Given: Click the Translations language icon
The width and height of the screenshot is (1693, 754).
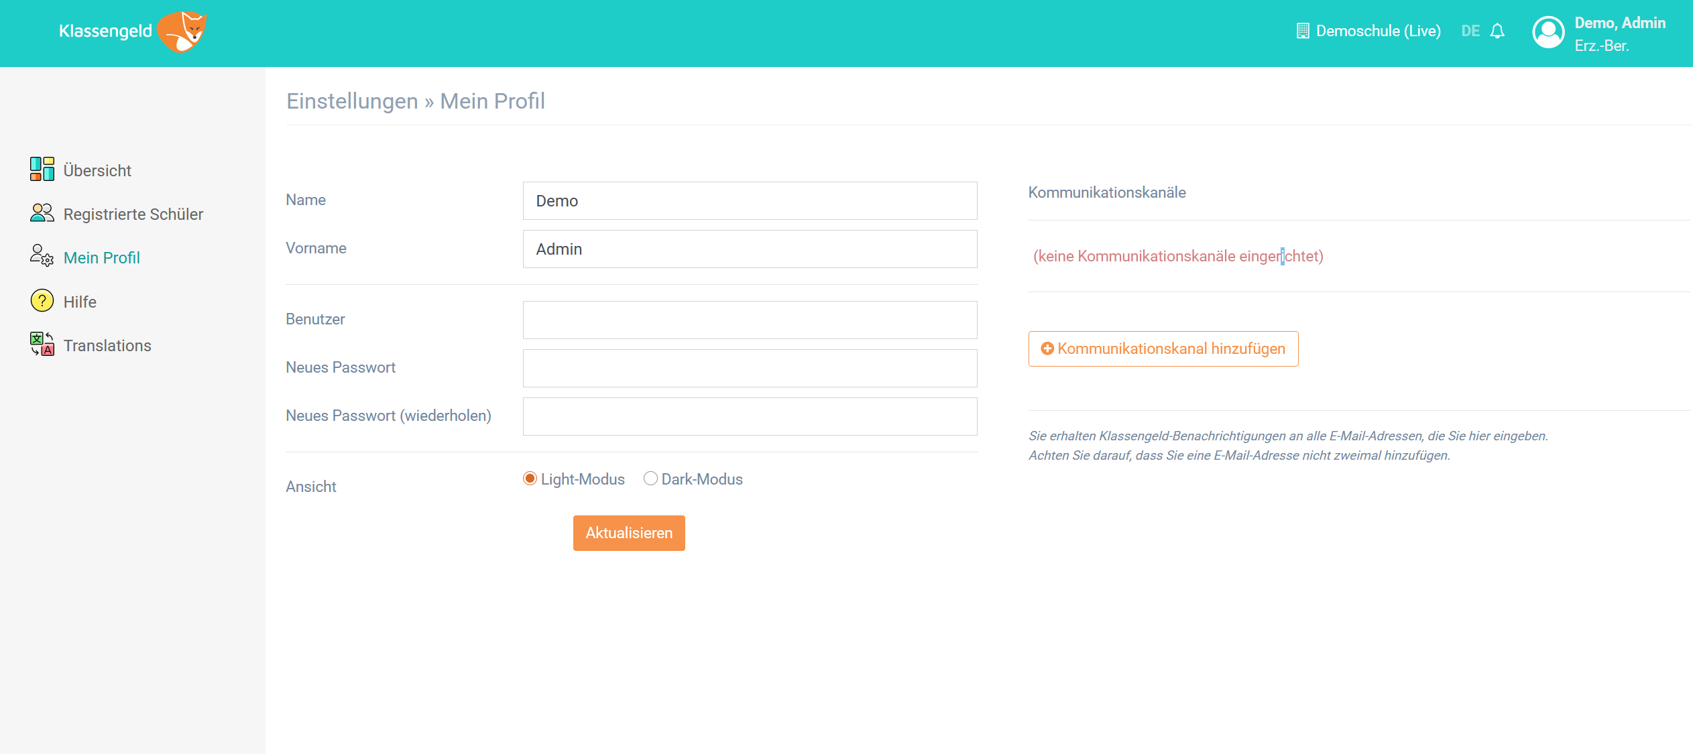Looking at the screenshot, I should (42, 344).
